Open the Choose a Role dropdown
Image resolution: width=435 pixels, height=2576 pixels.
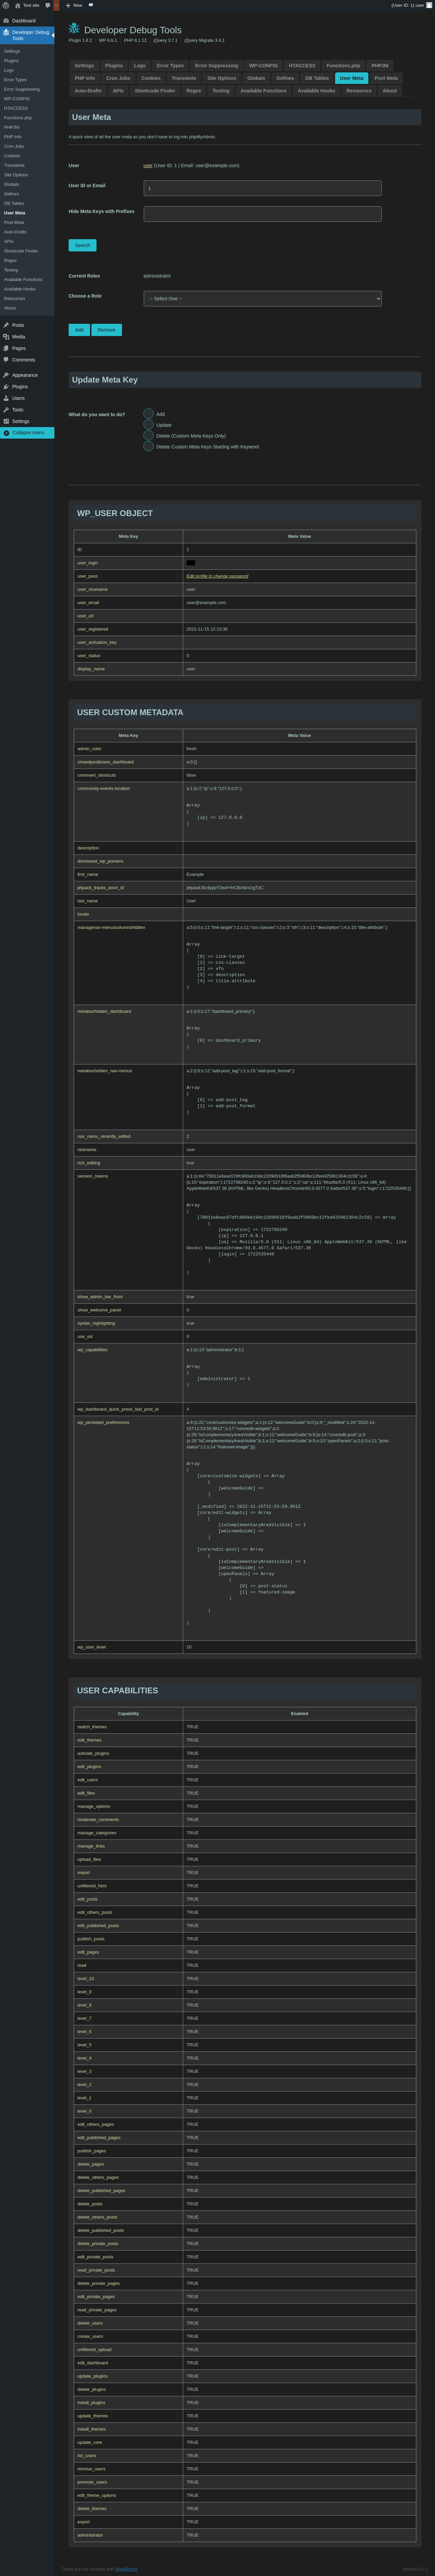tap(262, 298)
